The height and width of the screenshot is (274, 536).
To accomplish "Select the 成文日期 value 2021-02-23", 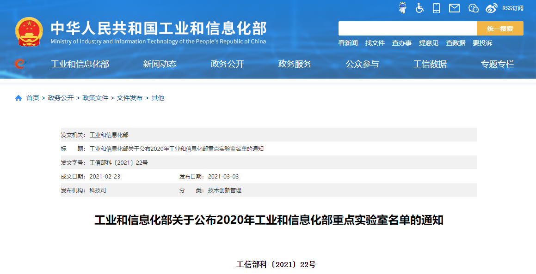I will [x=105, y=177].
